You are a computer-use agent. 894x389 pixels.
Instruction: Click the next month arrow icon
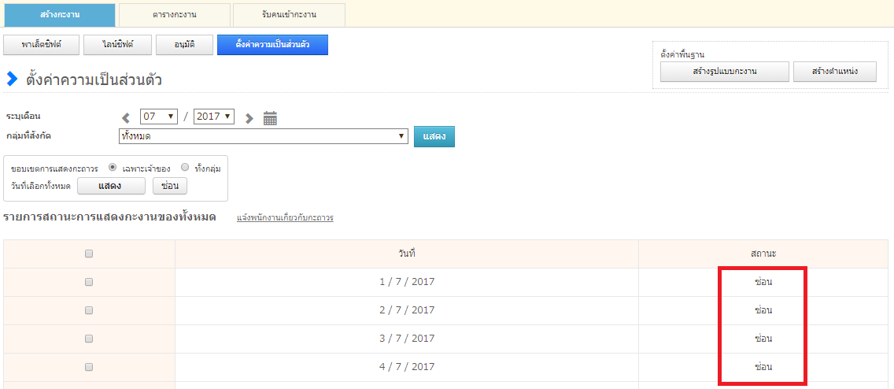coord(249,118)
